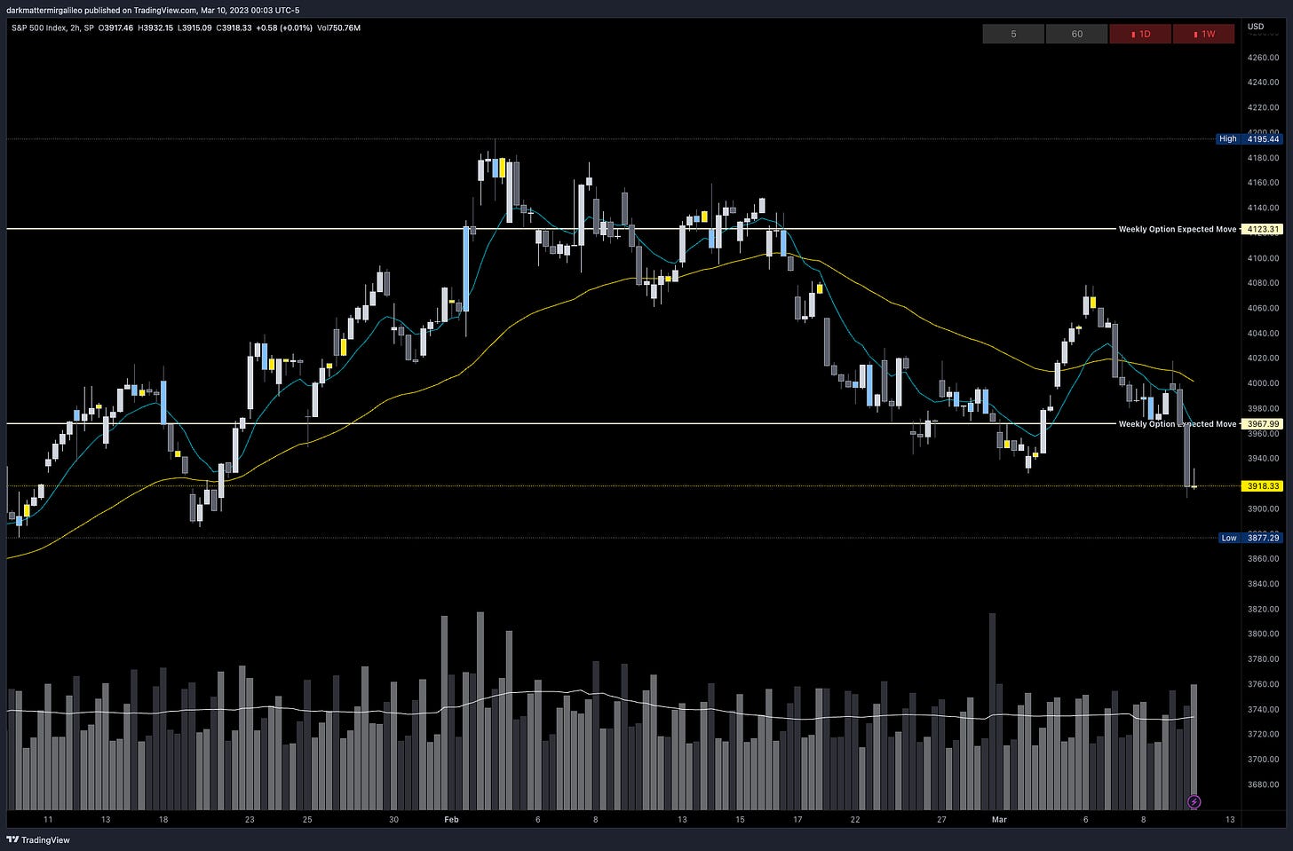Click the 22 date label on time axis
The image size is (1293, 851).
(x=855, y=819)
